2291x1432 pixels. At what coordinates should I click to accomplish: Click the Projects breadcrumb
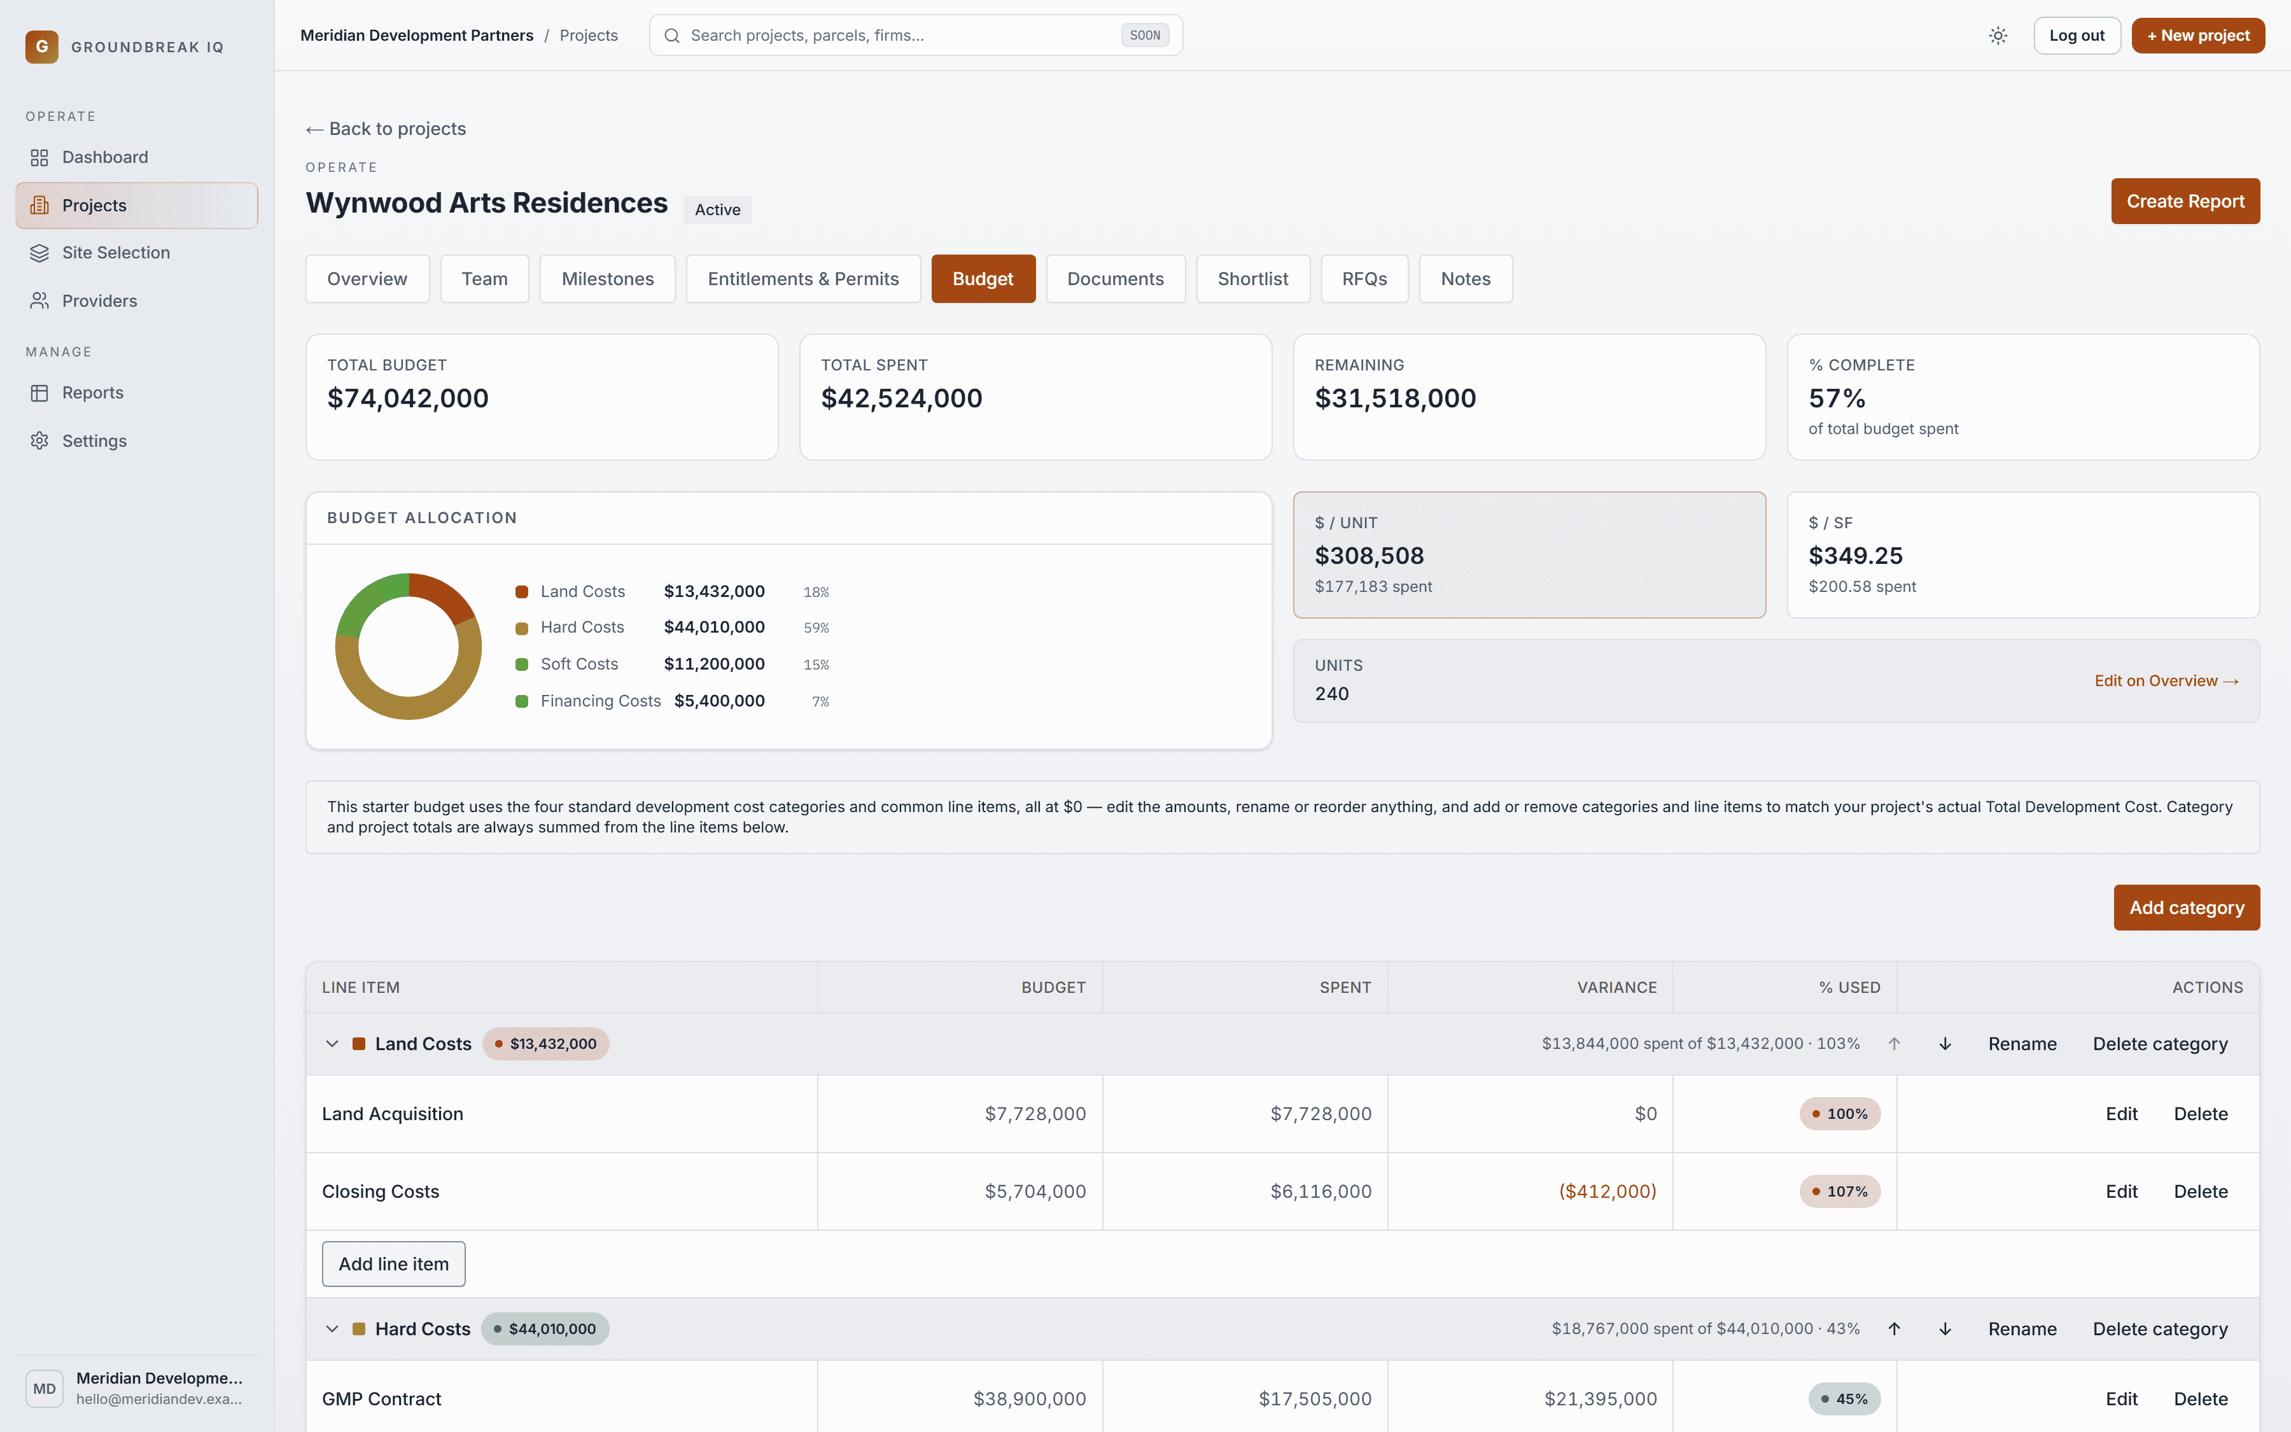point(589,36)
